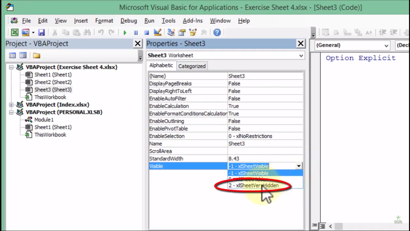
Task: Toggle Design Mode icon
Action: click(x=158, y=32)
